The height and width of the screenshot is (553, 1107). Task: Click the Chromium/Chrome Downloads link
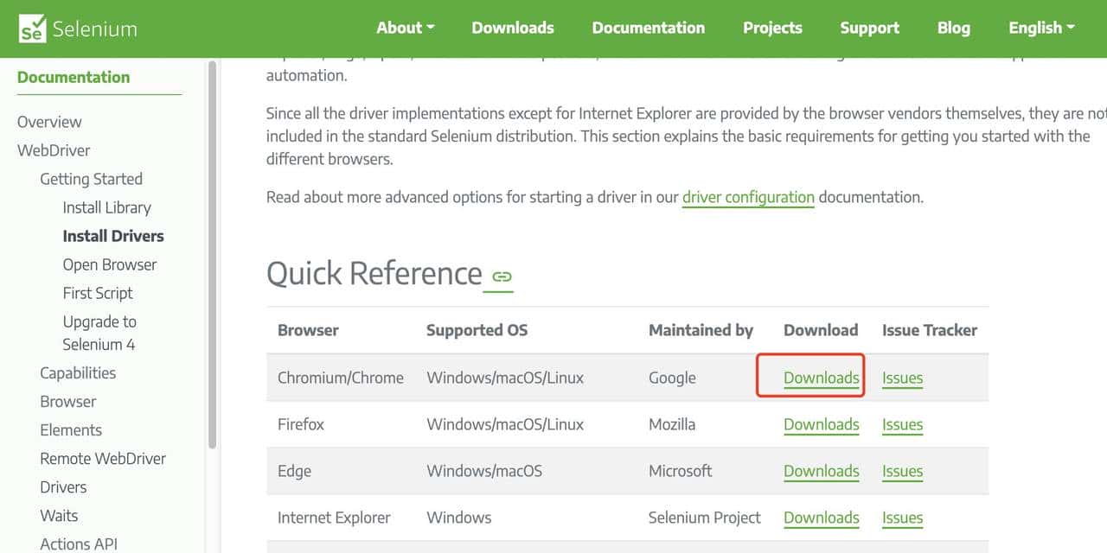tap(821, 378)
